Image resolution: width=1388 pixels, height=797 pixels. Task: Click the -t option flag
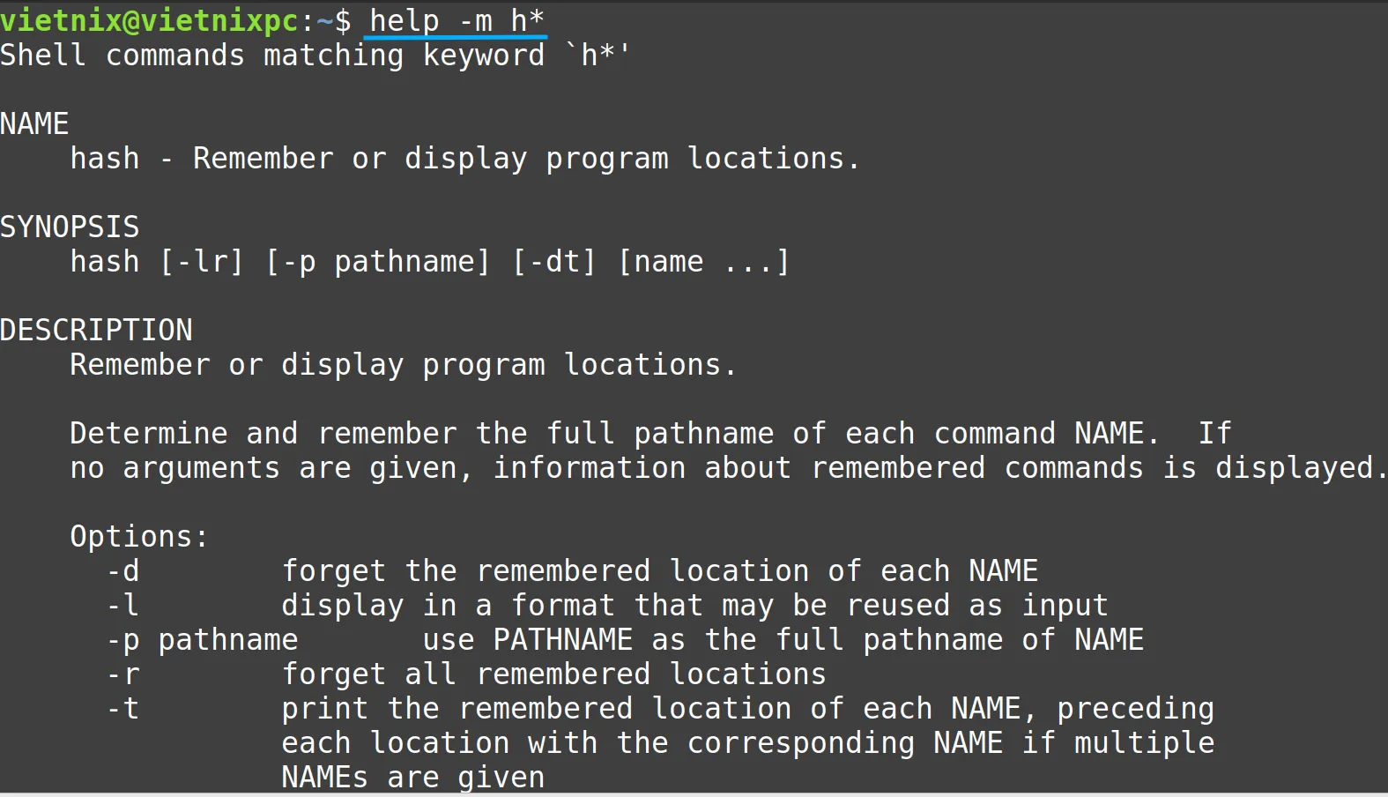click(x=123, y=709)
